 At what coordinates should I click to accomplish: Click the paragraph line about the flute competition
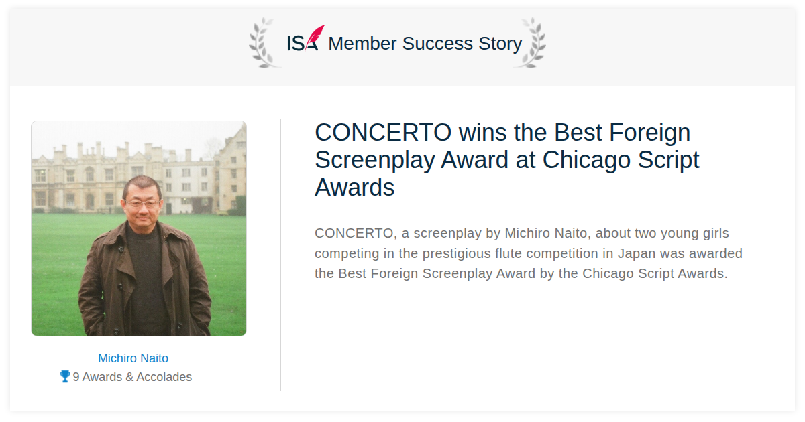click(529, 253)
